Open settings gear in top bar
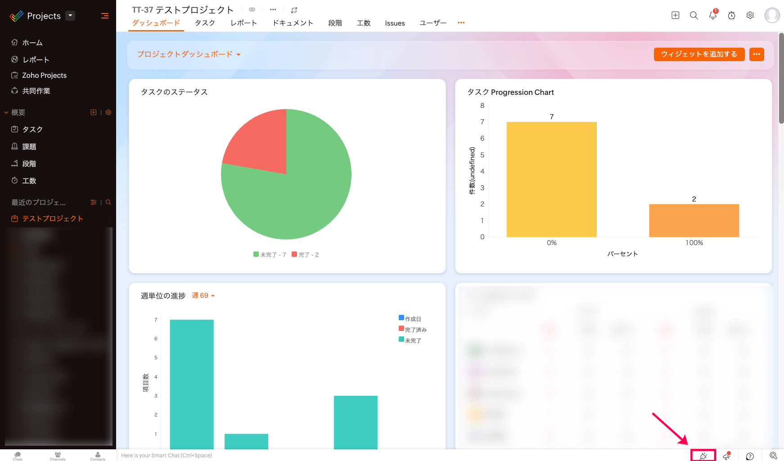Screen dimensions: 784x461 [750, 15]
